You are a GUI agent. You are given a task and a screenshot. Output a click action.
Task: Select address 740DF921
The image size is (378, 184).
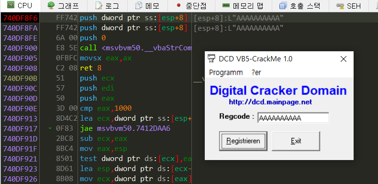pos(20,159)
